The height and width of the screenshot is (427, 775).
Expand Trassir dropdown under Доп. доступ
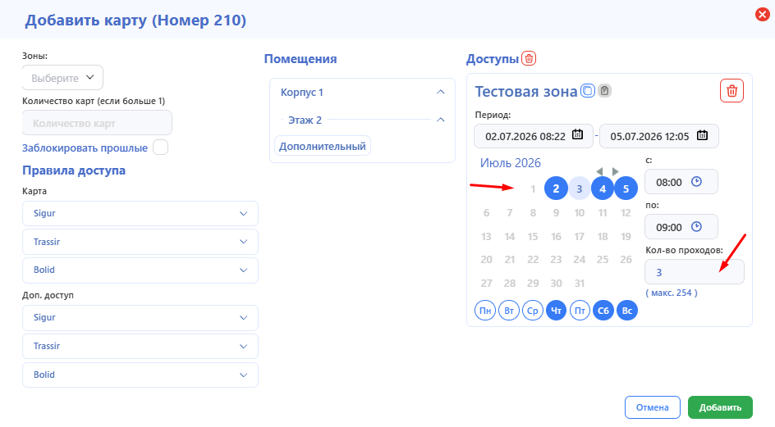pos(140,346)
